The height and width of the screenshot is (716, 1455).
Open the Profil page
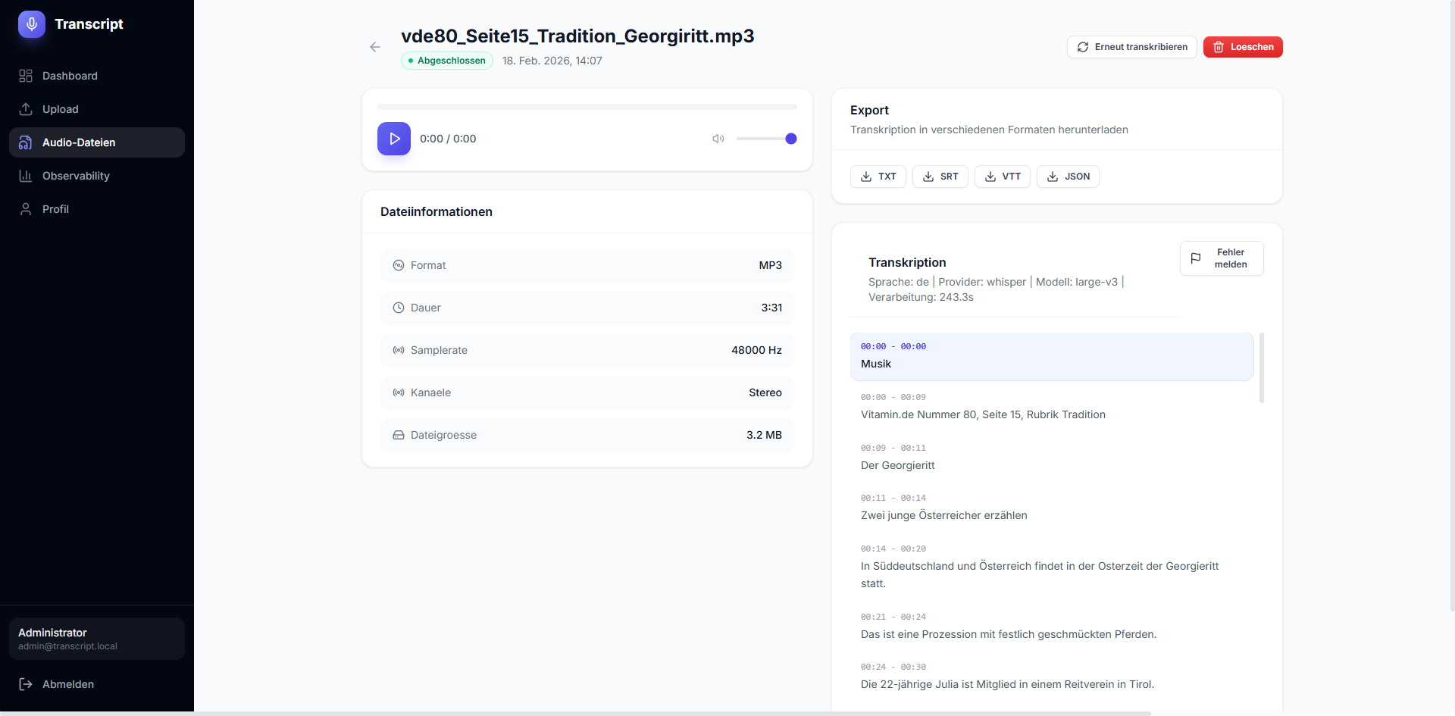pos(55,209)
